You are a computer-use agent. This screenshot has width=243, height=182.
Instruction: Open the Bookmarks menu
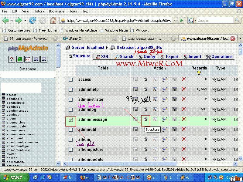tap(56, 11)
